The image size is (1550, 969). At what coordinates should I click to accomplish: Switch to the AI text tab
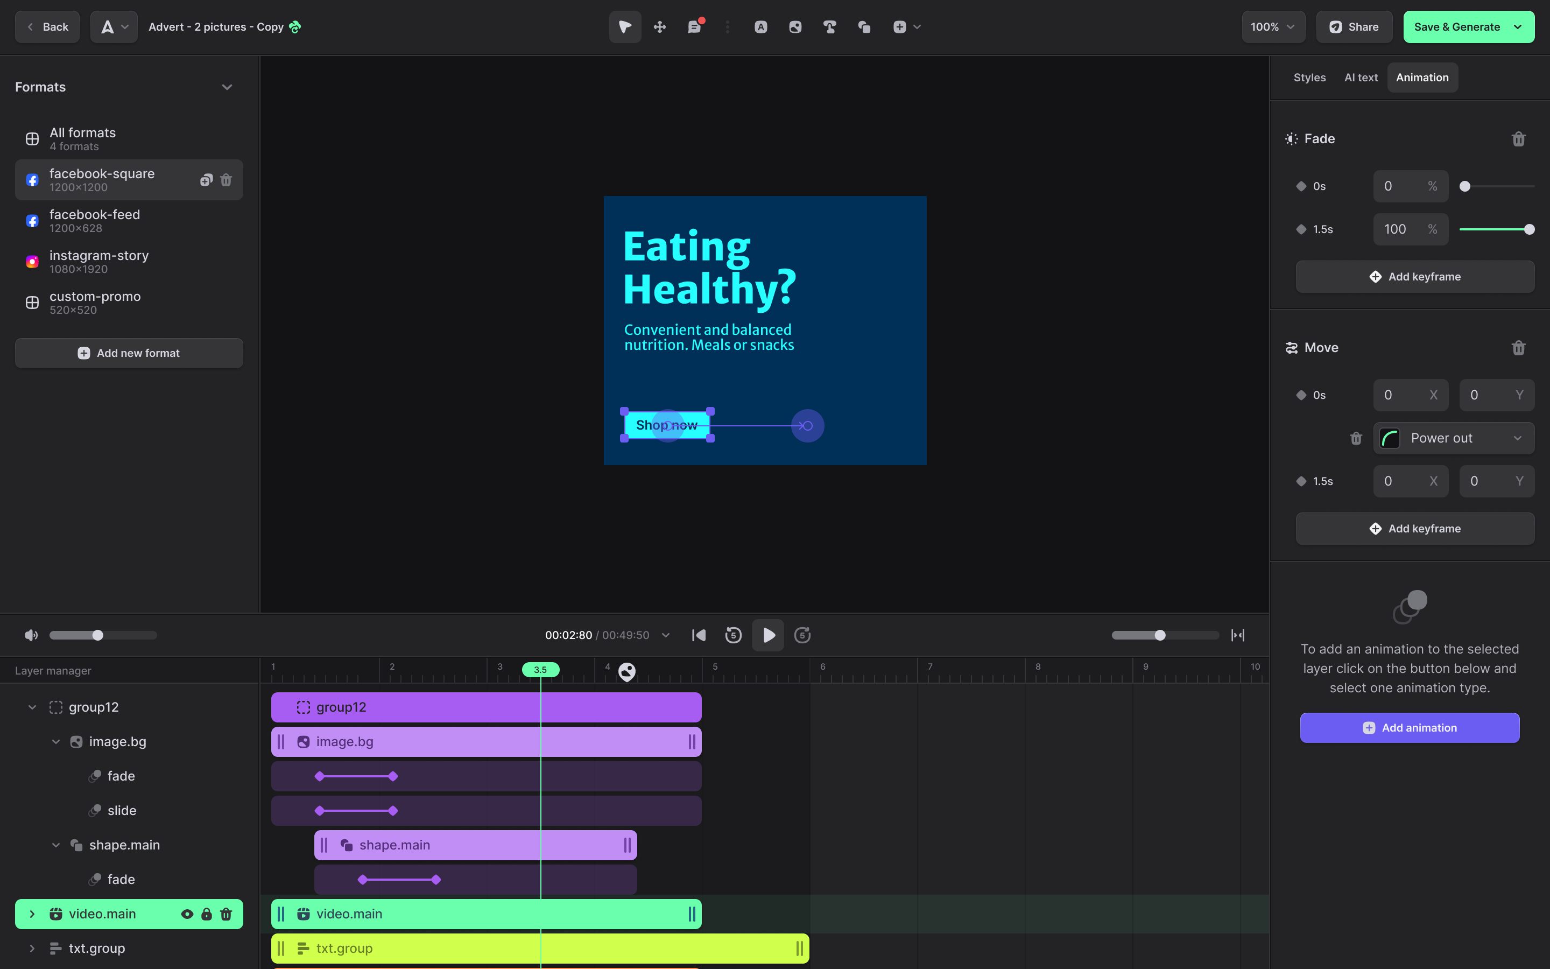tap(1361, 78)
